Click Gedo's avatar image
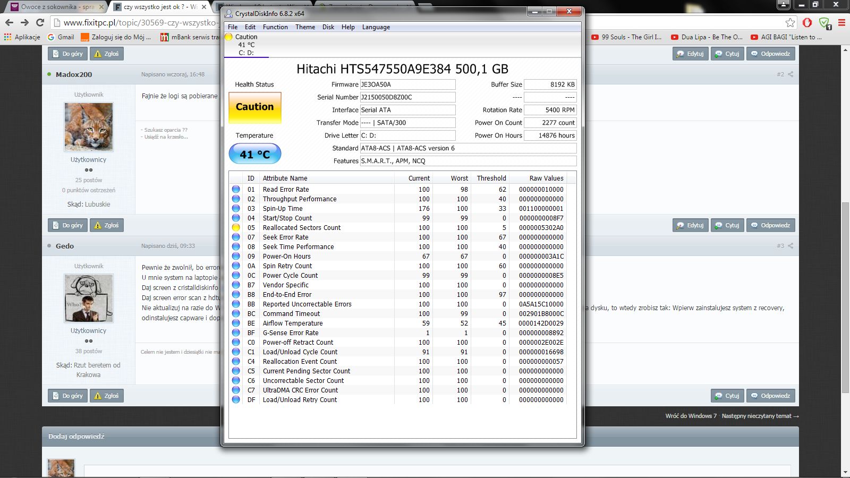850x478 pixels. pos(89,298)
